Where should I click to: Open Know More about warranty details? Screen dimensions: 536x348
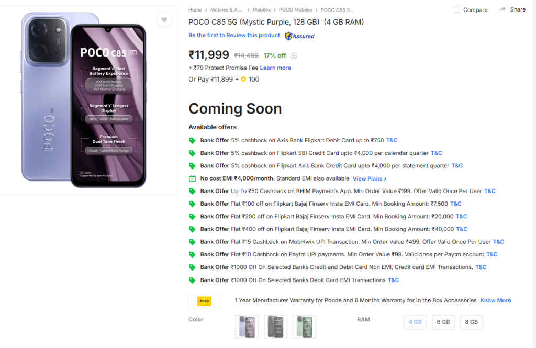(x=495, y=300)
